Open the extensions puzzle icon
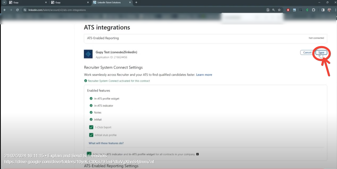Screen dimensions: 337x169 [x=314, y=10]
